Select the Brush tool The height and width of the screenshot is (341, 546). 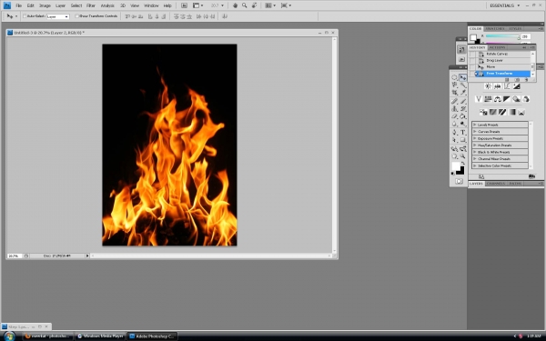pyautogui.click(x=463, y=101)
